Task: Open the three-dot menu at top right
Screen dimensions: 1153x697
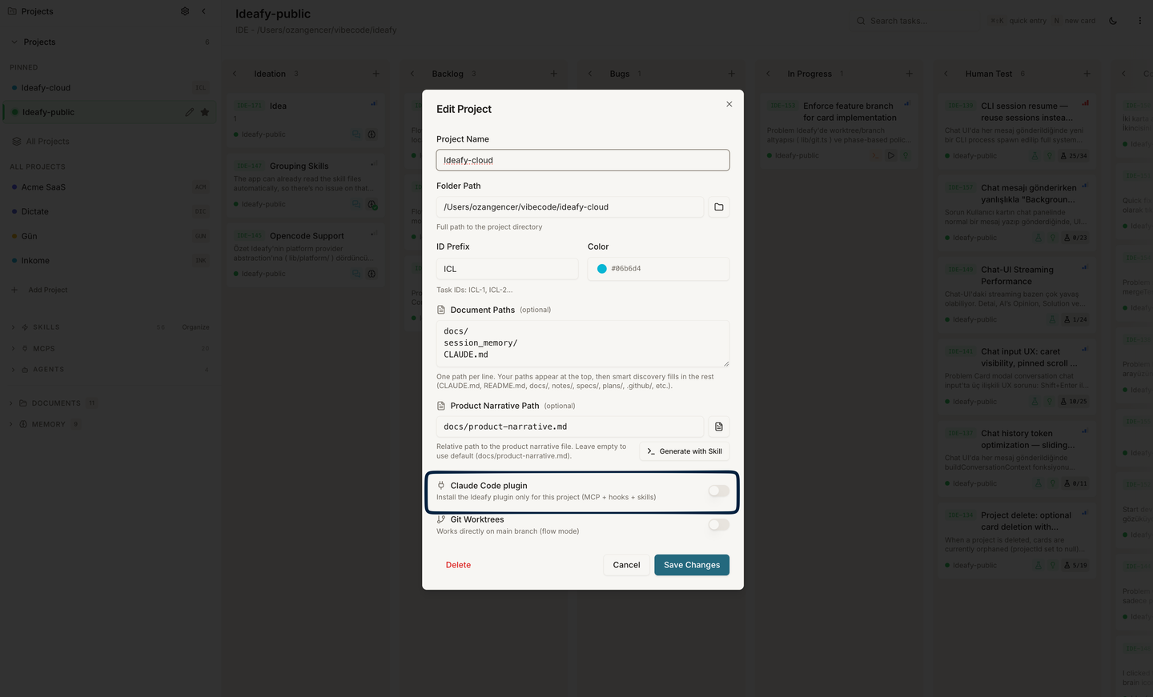Action: pyautogui.click(x=1140, y=21)
